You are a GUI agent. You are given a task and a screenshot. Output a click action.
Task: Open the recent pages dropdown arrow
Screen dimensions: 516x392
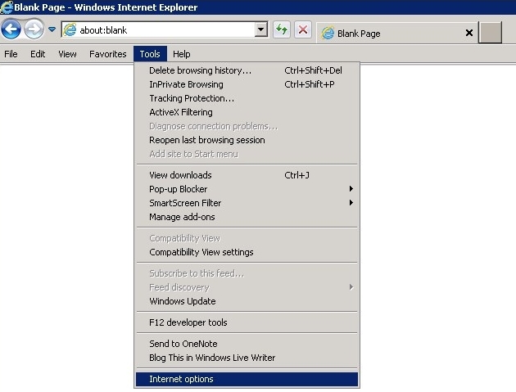coord(52,30)
